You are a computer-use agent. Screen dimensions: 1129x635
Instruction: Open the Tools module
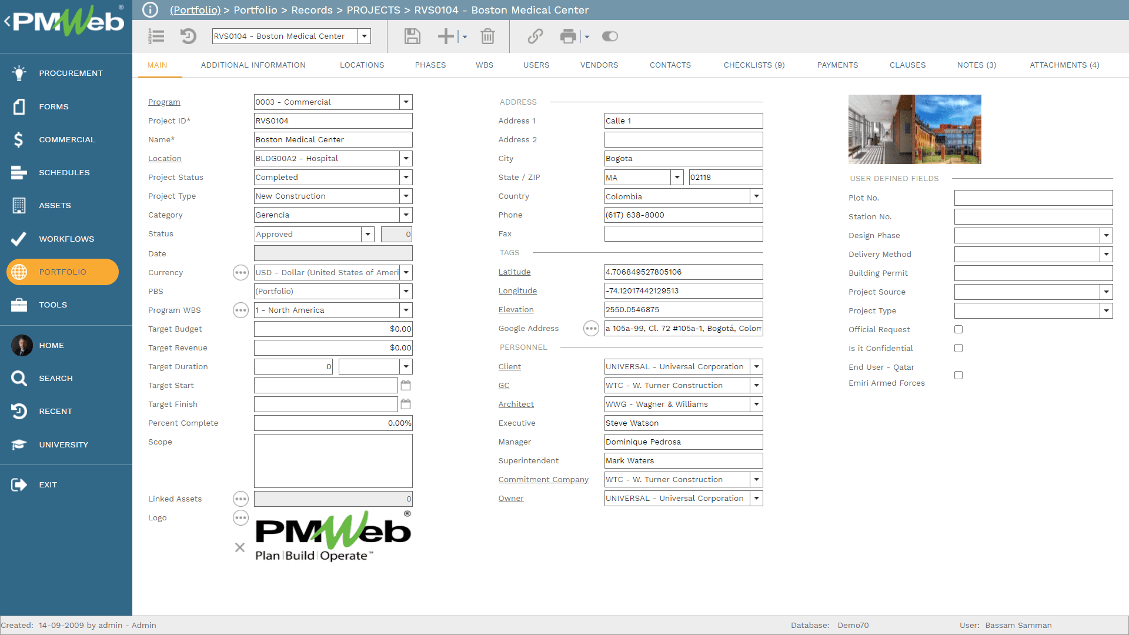click(x=66, y=305)
